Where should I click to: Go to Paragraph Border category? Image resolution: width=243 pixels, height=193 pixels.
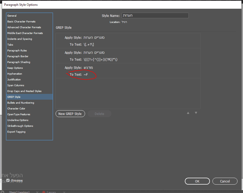29,56
